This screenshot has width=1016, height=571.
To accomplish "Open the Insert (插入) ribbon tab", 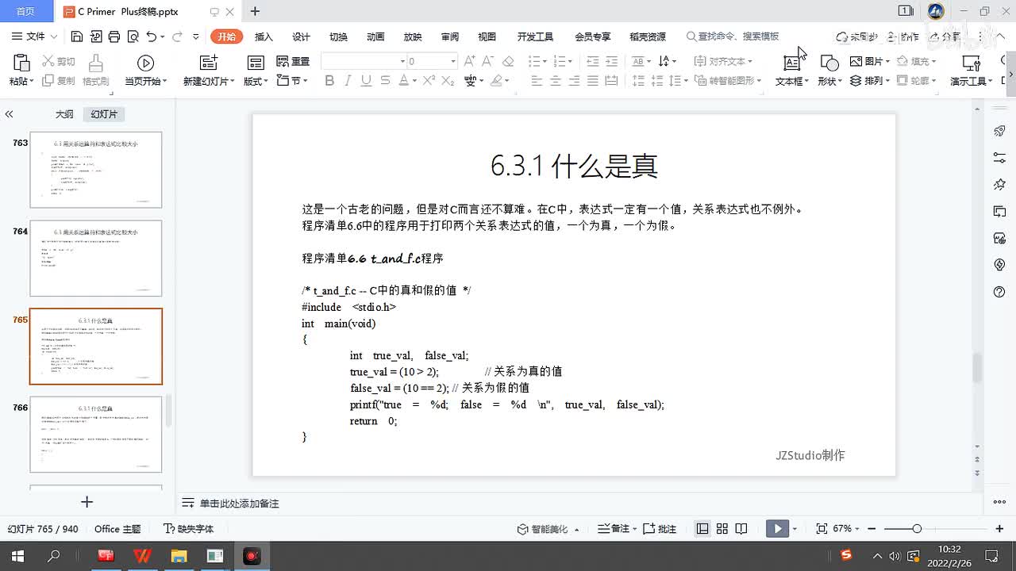I will click(264, 36).
